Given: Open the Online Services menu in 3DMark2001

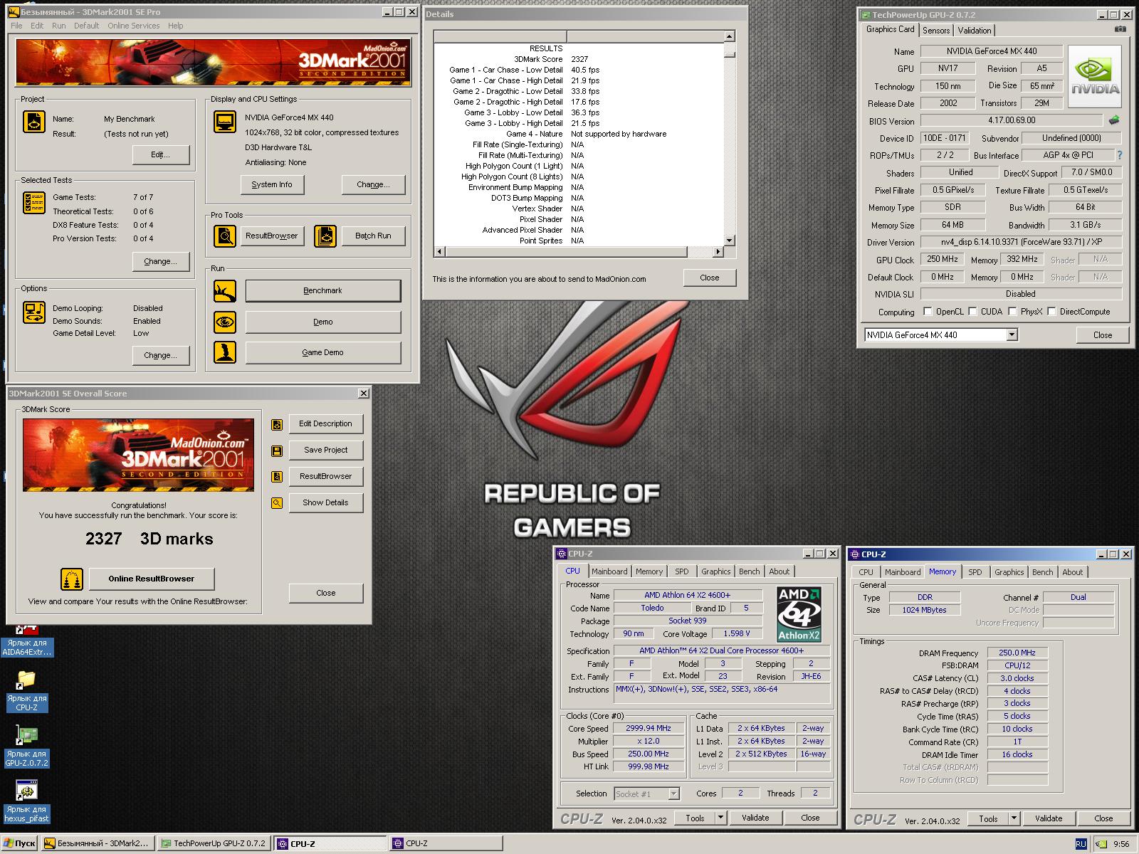Looking at the screenshot, I should [x=134, y=26].
